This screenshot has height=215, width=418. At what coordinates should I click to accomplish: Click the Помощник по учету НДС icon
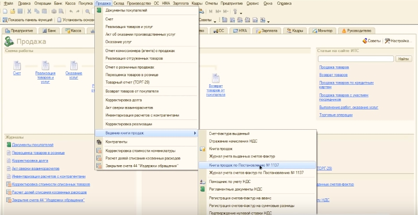(203, 181)
